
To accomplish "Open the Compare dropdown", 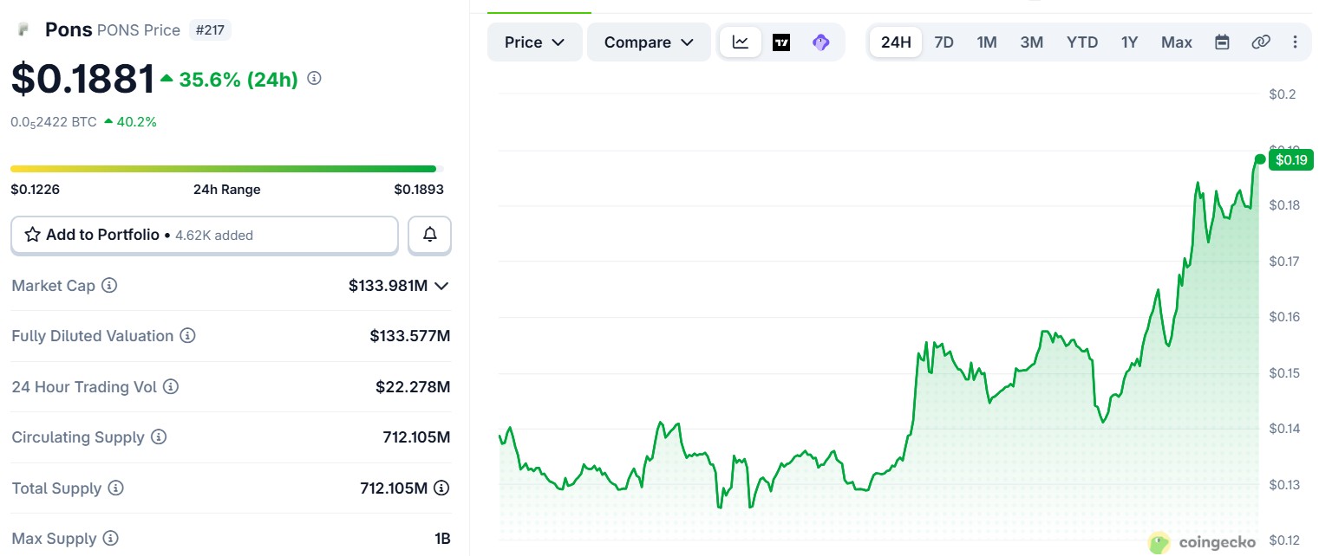I will point(649,42).
